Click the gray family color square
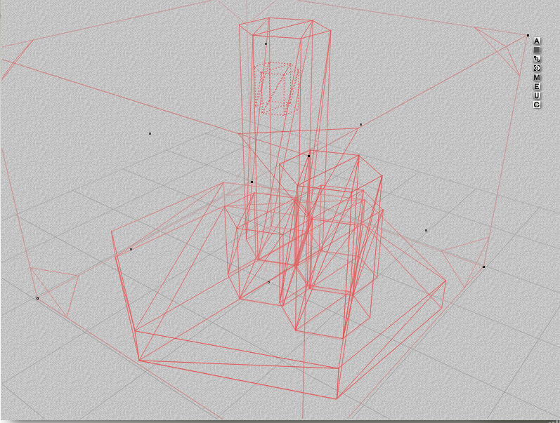The width and height of the screenshot is (560, 423). coord(536,50)
